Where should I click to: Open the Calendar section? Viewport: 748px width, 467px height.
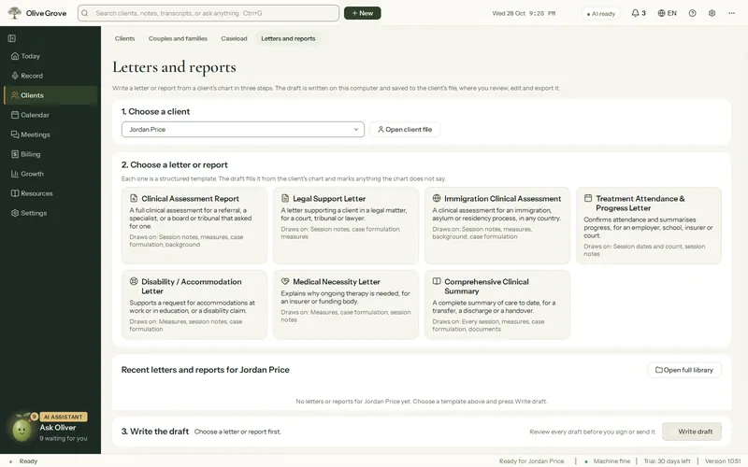tap(50, 115)
